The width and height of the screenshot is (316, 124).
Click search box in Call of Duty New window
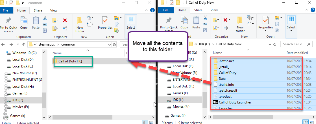point(296,44)
